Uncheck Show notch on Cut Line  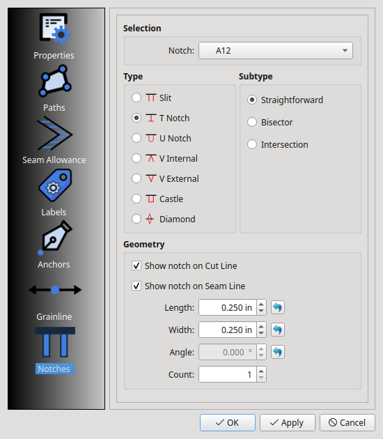pos(136,265)
